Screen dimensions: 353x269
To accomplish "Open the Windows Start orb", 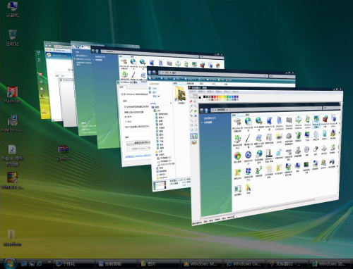I will [10, 263].
